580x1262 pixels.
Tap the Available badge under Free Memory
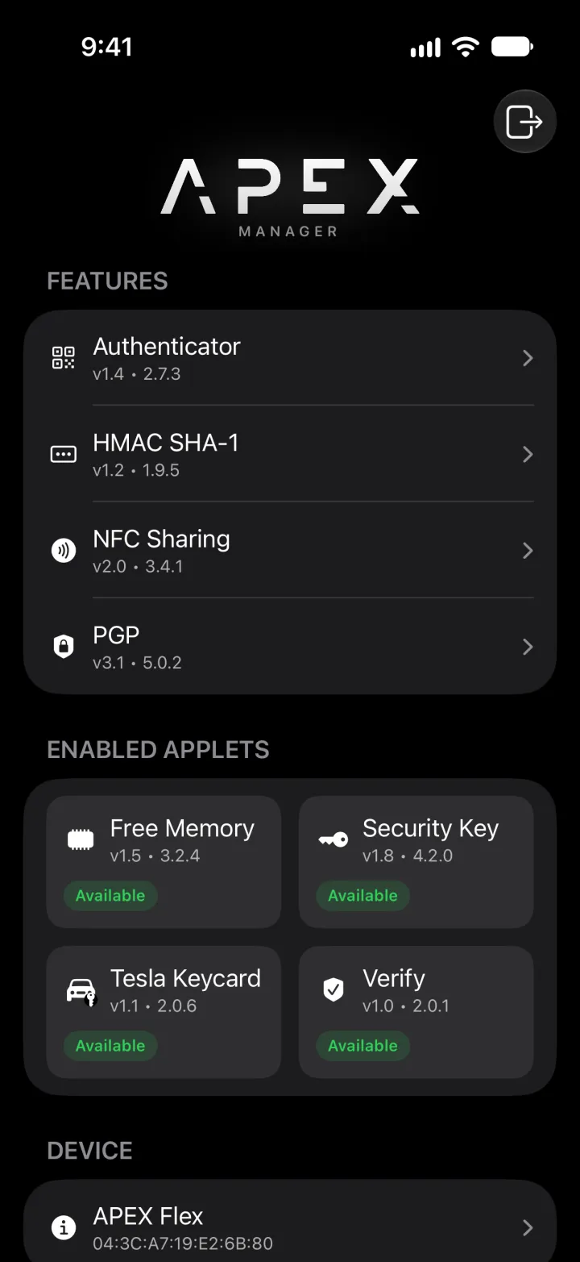(x=110, y=896)
